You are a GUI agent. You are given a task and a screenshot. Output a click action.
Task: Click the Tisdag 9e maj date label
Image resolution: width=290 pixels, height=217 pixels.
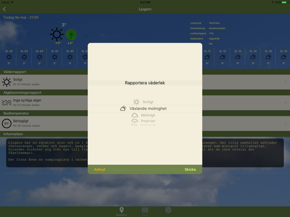pos(20,17)
